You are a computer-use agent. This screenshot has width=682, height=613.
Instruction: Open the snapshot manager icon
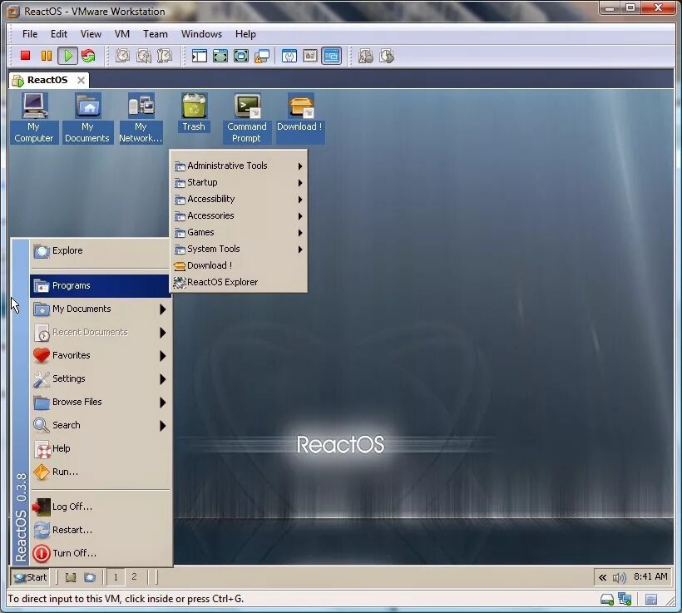[165, 56]
